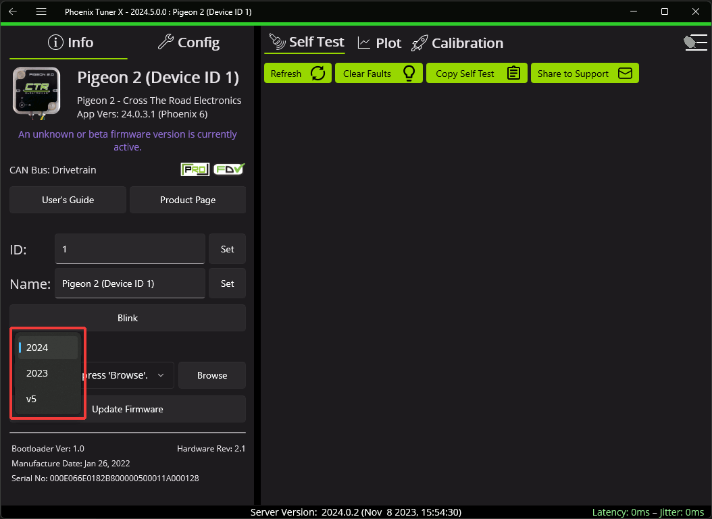Click the App Vers: 24.0.3.1 text
This screenshot has width=712, height=519.
(142, 114)
